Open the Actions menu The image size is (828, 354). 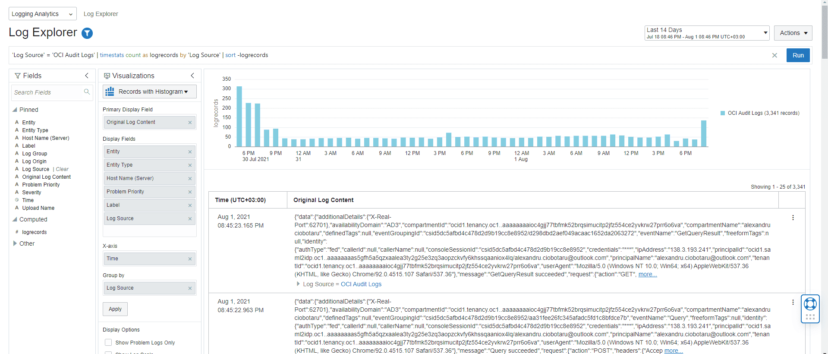(793, 33)
